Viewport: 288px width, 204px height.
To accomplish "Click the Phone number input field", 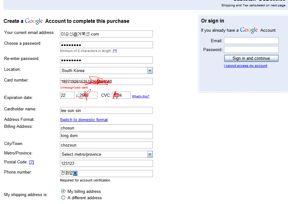I will (106, 174).
